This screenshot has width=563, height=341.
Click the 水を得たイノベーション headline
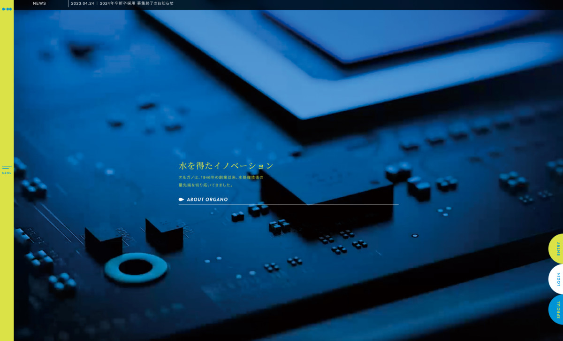tap(226, 165)
